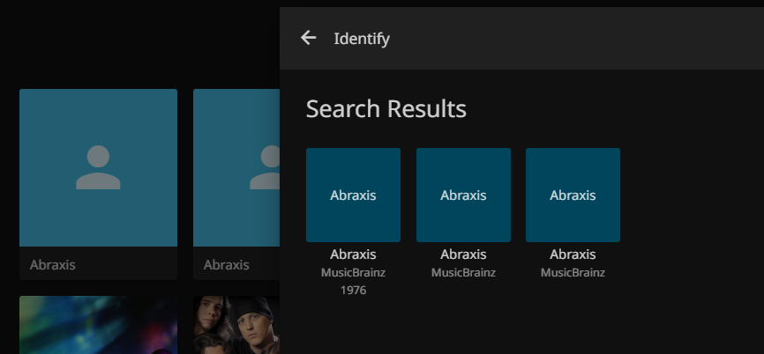This screenshot has width=764, height=354.
Task: Click the Identify dialog title text
Action: pyautogui.click(x=362, y=39)
